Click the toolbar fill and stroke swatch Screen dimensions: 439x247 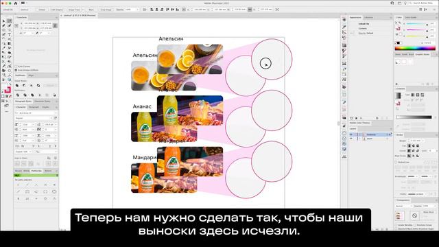6,89
